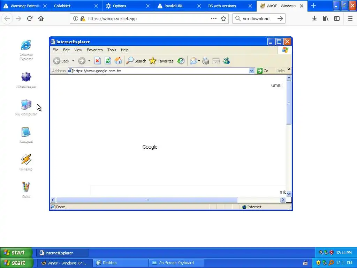Open the Edit menu
Viewport: 357px width, 268px height.
66,50
